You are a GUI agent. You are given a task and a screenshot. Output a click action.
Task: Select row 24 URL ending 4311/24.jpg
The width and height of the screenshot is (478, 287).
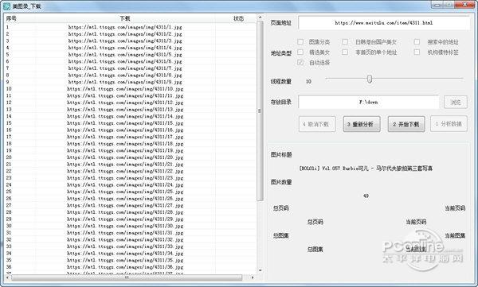[125, 184]
